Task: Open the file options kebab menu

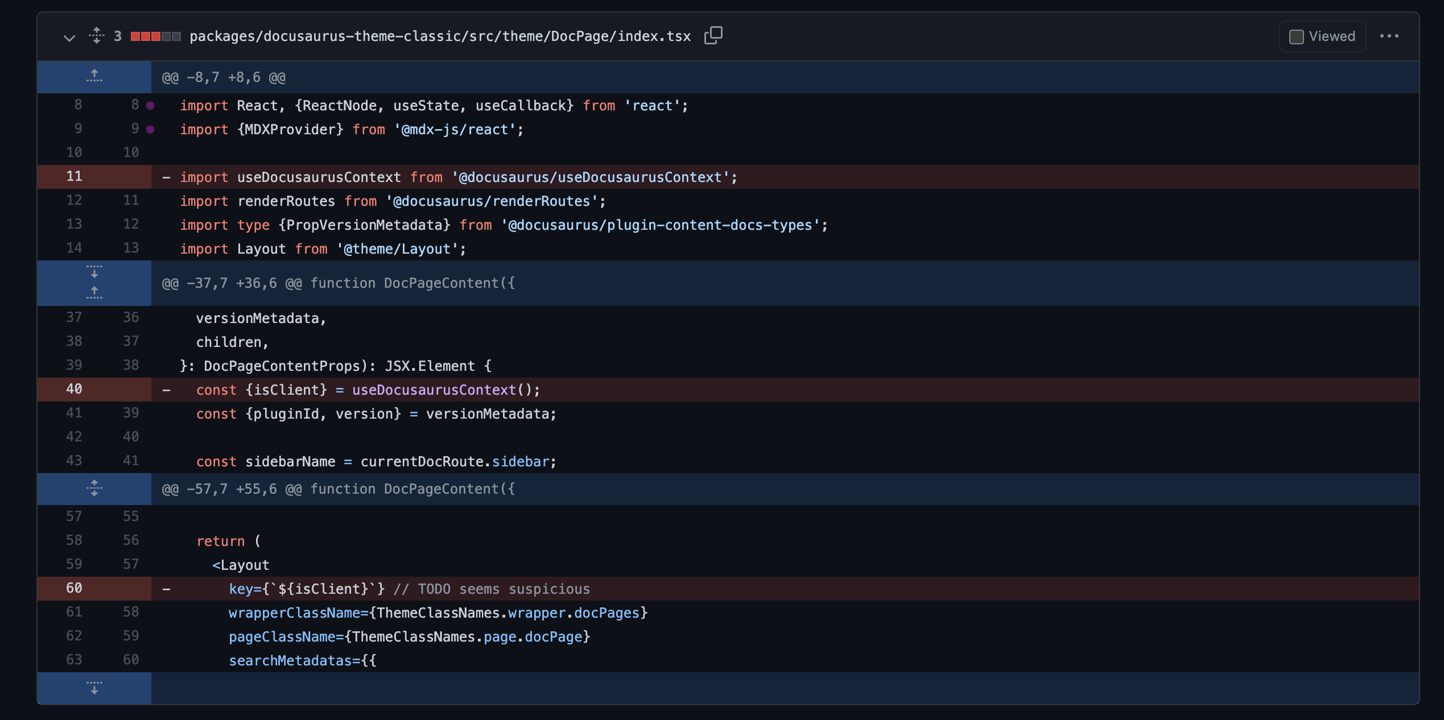Action: click(x=1390, y=36)
